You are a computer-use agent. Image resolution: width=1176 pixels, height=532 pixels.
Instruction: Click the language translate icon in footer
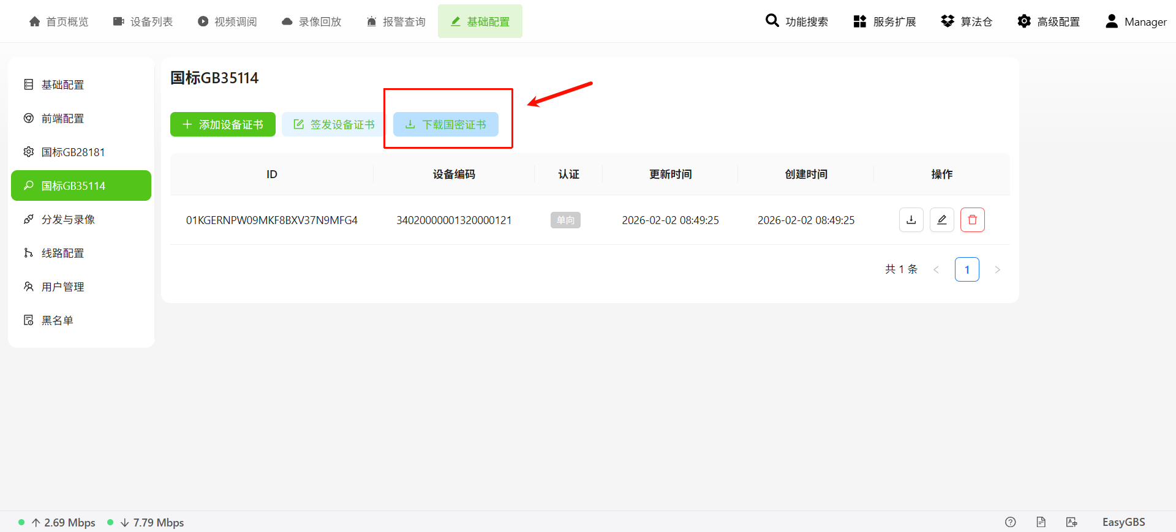click(1072, 522)
